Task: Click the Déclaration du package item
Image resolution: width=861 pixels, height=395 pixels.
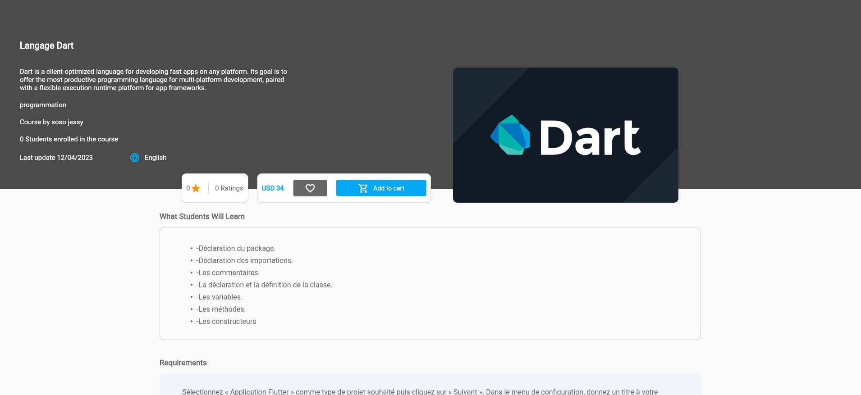Action: (236, 249)
